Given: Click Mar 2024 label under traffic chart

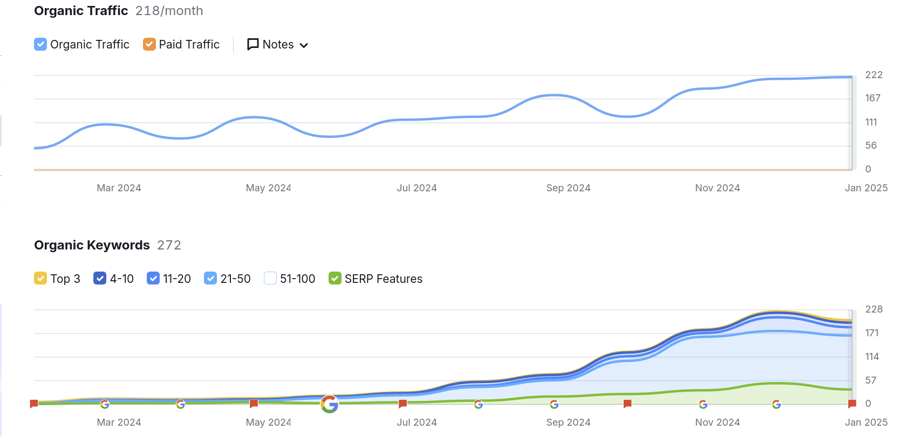Looking at the screenshot, I should [x=119, y=188].
